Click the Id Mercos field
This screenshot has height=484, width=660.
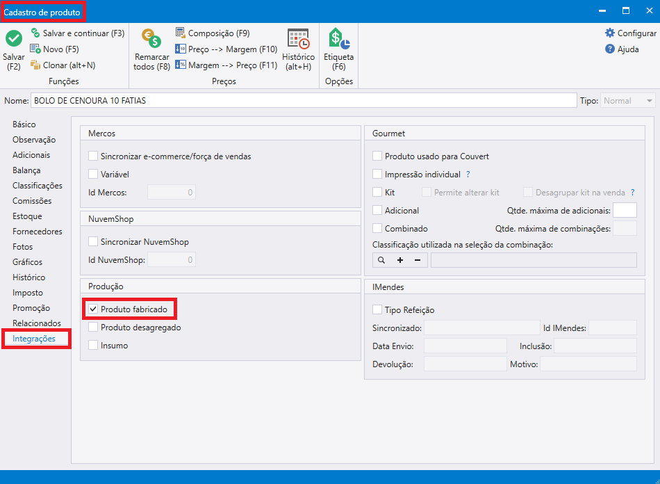172,193
